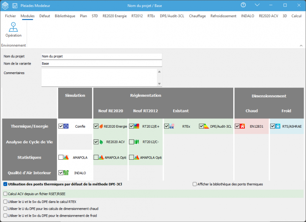This screenshot has width=306, height=222.
Task: Uncheck the RE2020 ACV checkbox
Action: (96, 142)
